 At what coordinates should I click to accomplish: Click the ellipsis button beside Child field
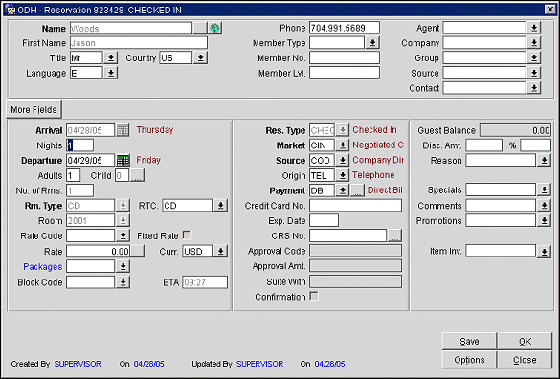[x=137, y=175]
